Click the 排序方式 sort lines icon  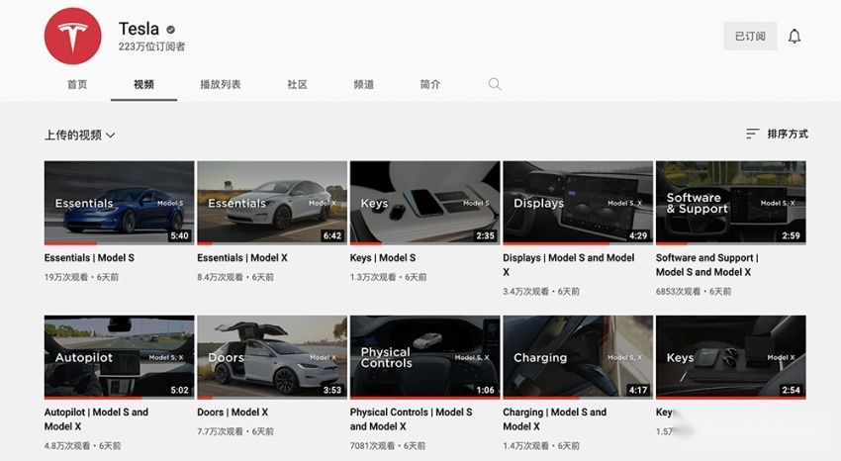(753, 134)
